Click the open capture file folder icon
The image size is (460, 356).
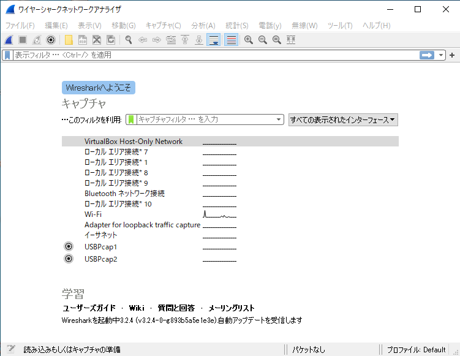69,40
